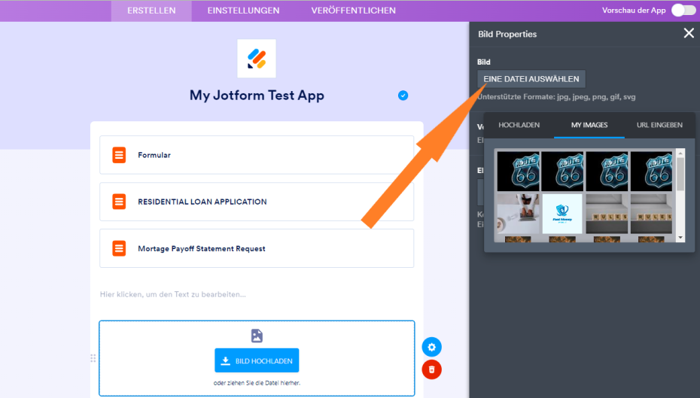The image size is (700, 398).
Task: Select the fourth Route 66 thumbnail
Action: click(651, 172)
